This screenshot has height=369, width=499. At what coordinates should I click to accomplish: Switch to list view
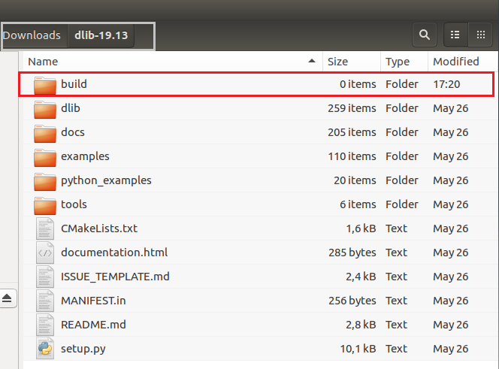(455, 35)
